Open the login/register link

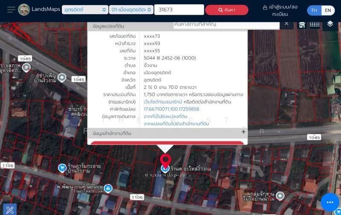click(280, 10)
